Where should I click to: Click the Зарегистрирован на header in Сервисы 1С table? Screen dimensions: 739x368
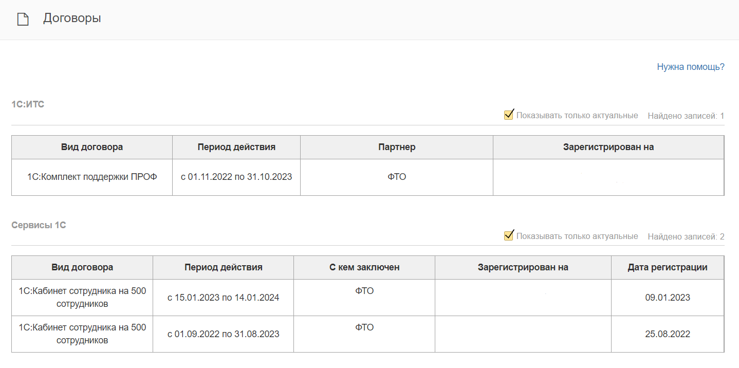coord(523,267)
